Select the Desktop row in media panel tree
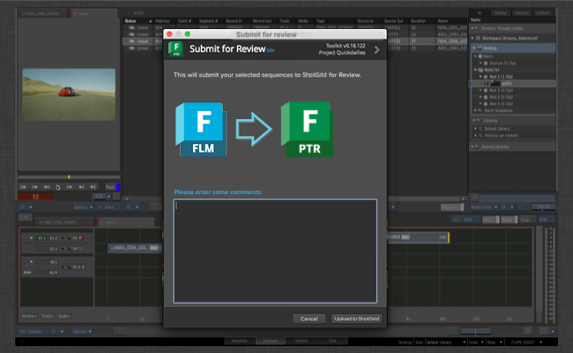The width and height of the screenshot is (573, 353). (513, 48)
